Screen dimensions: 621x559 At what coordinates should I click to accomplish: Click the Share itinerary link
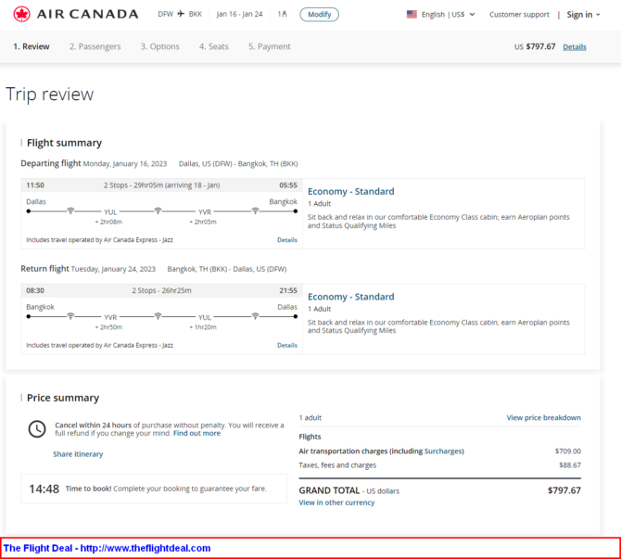pyautogui.click(x=78, y=454)
